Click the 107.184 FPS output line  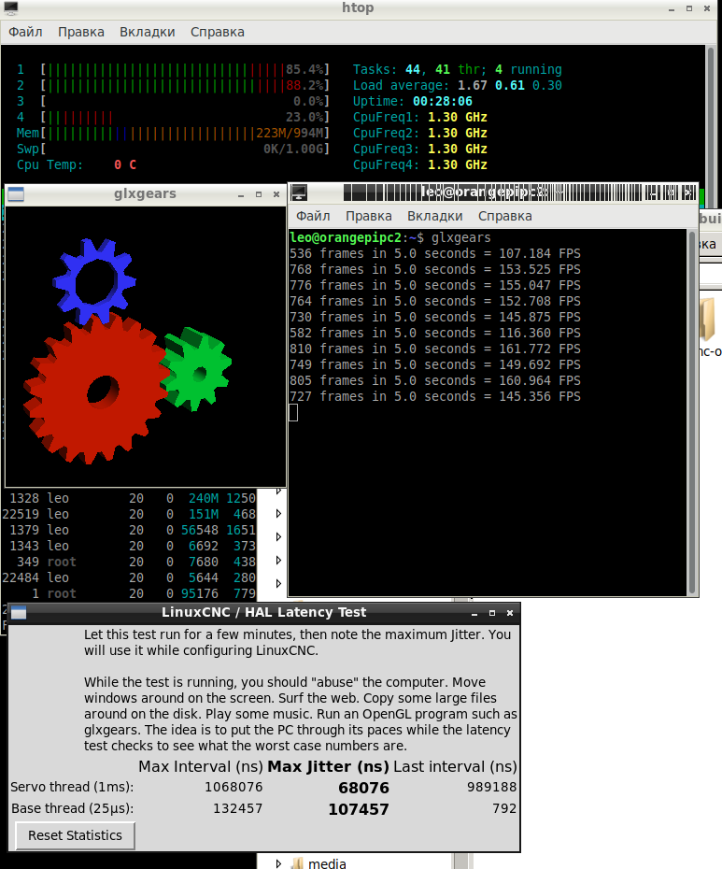pyautogui.click(x=434, y=254)
